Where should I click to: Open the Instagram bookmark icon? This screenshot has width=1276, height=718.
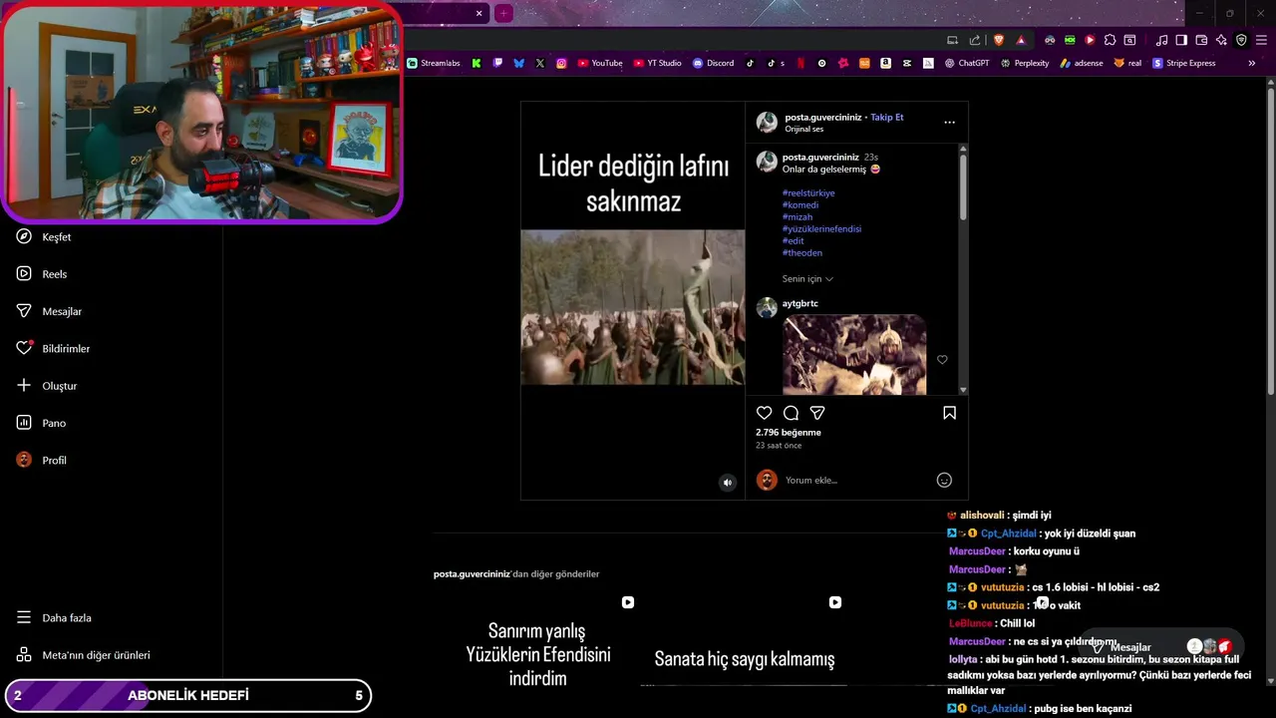[x=561, y=63]
